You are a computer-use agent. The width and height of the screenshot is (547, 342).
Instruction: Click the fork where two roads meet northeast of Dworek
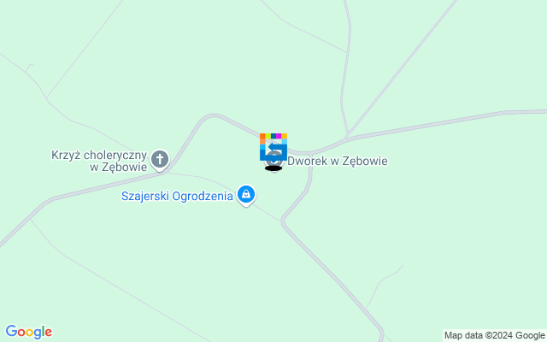pyautogui.click(x=347, y=137)
